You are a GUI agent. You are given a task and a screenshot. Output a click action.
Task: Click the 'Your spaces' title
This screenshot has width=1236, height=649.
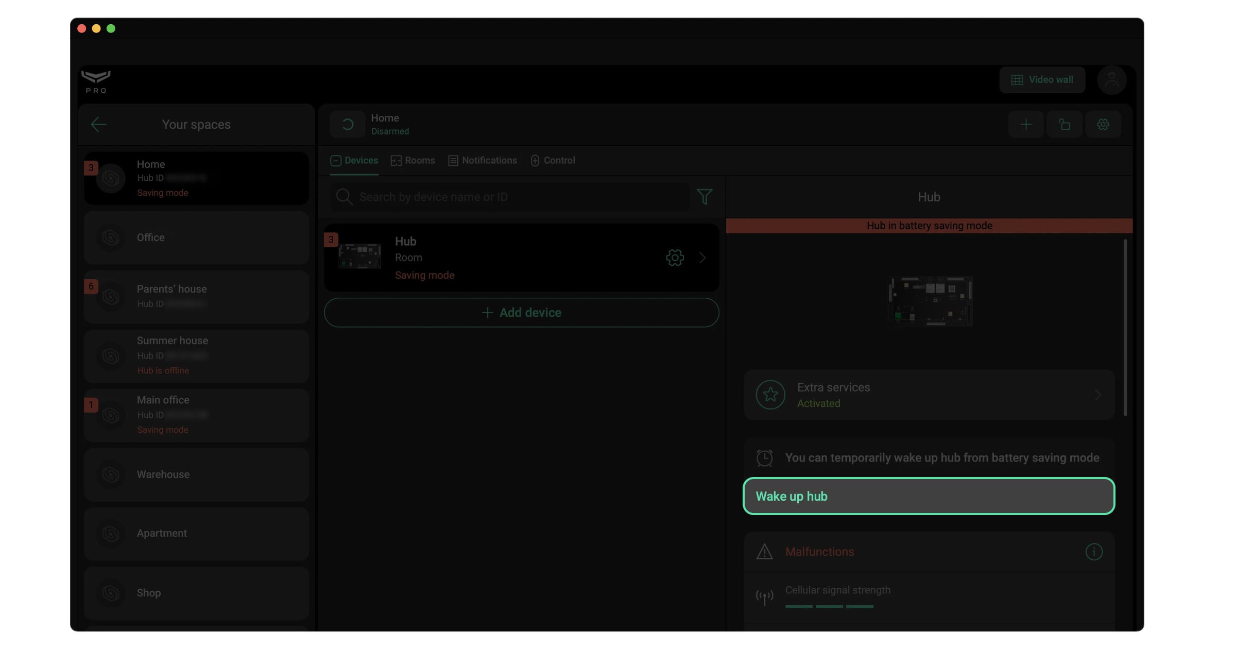click(196, 125)
